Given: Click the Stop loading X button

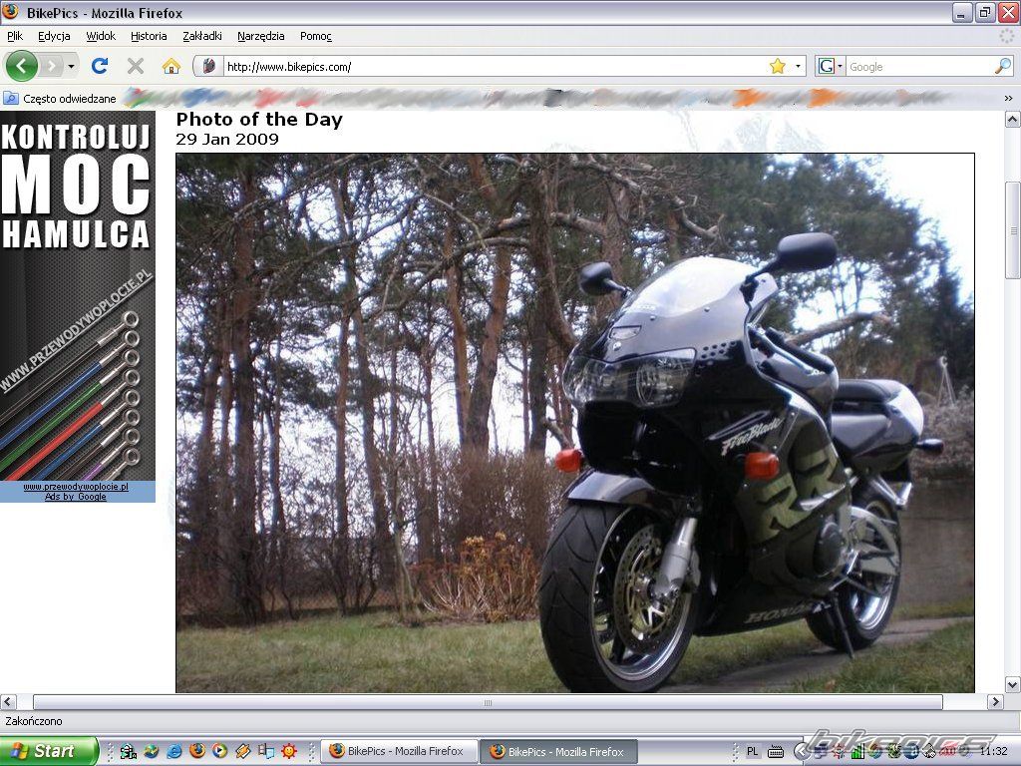Looking at the screenshot, I should 136,66.
